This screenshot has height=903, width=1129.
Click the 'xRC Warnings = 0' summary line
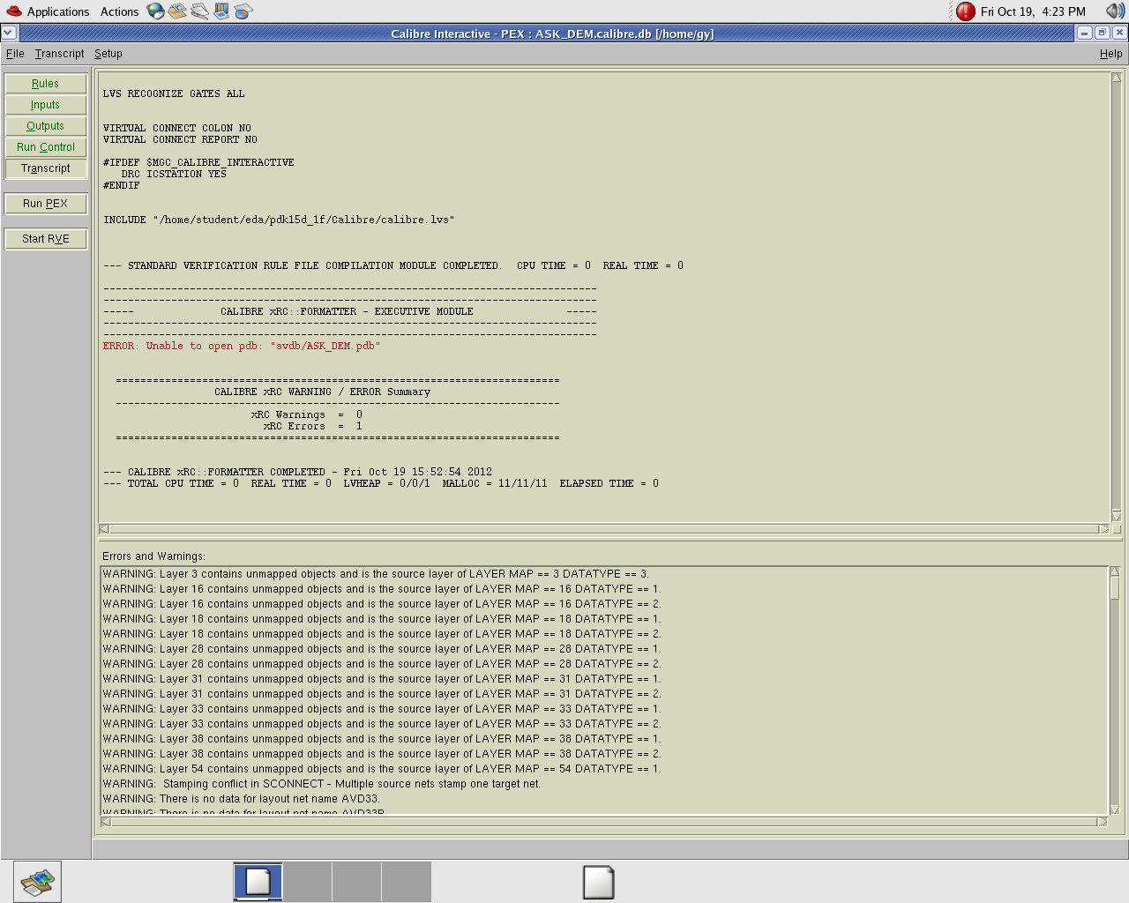coord(306,415)
